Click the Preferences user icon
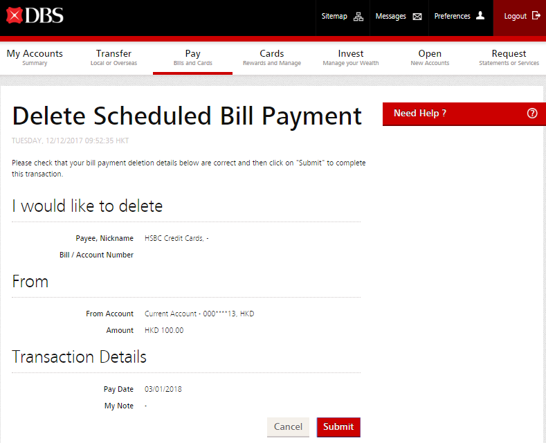This screenshot has height=443, width=546. [x=480, y=16]
